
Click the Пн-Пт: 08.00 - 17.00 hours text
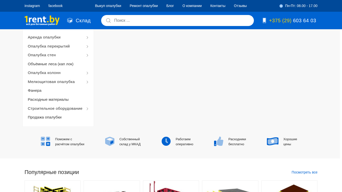(x=301, y=6)
